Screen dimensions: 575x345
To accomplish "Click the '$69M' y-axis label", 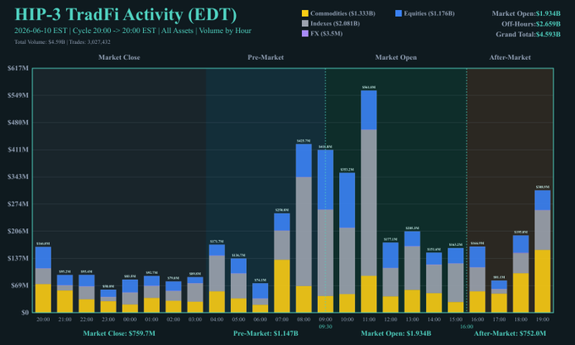I will (x=19, y=285).
